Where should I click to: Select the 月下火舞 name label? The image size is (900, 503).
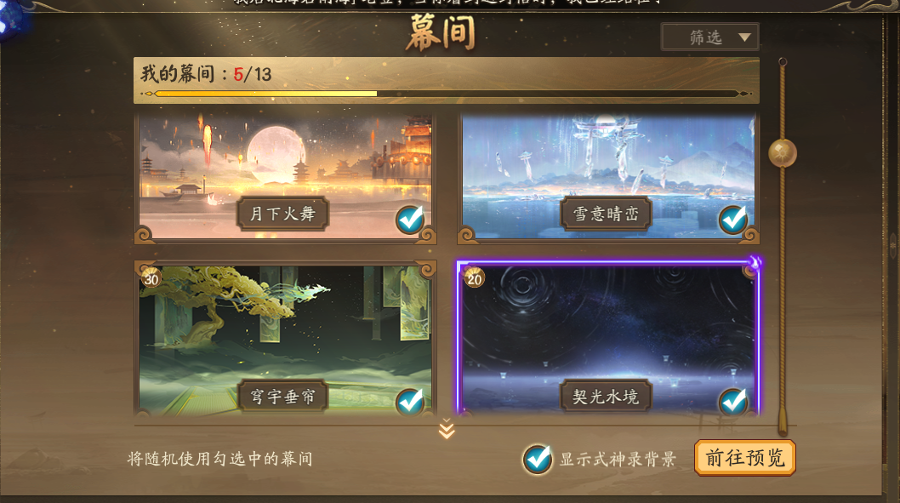coord(283,214)
